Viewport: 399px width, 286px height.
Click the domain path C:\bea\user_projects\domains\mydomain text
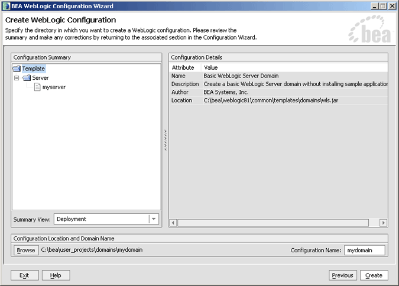pyautogui.click(x=92, y=250)
